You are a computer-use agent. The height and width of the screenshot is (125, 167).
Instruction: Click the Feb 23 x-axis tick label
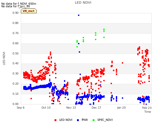(x=147, y=108)
